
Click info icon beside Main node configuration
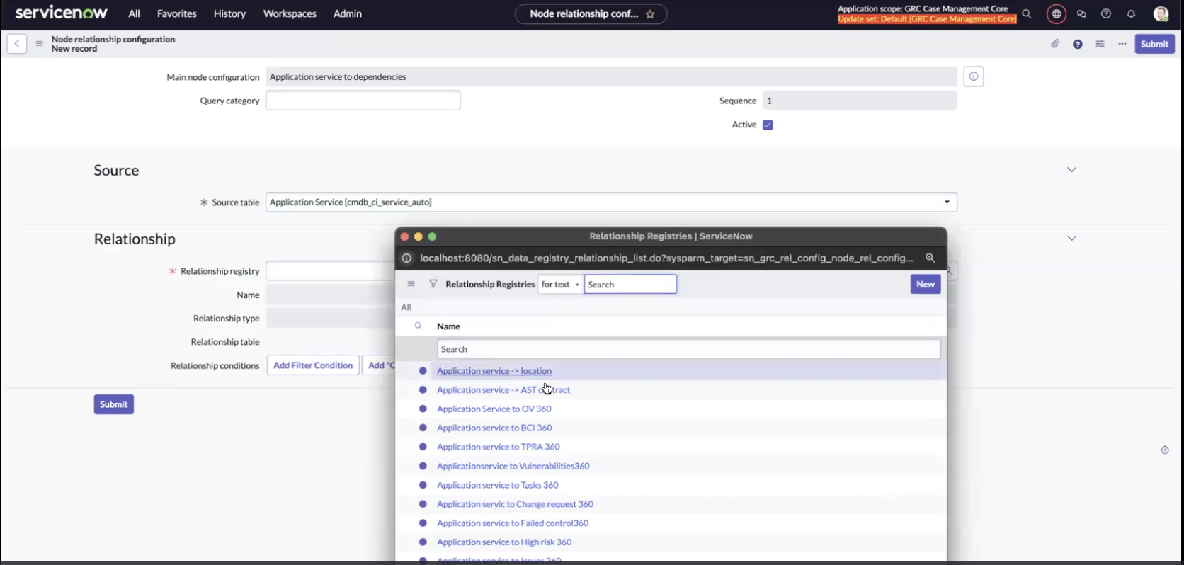pos(974,76)
